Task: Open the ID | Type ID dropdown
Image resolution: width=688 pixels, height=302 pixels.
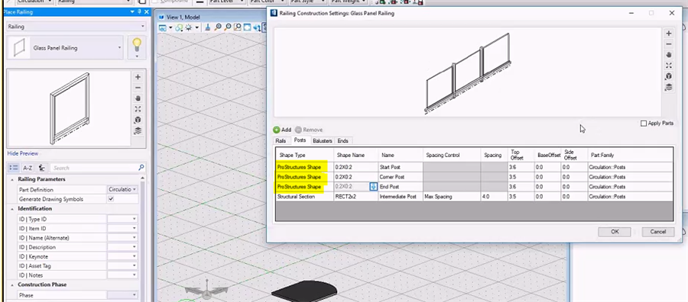Action: click(x=135, y=220)
